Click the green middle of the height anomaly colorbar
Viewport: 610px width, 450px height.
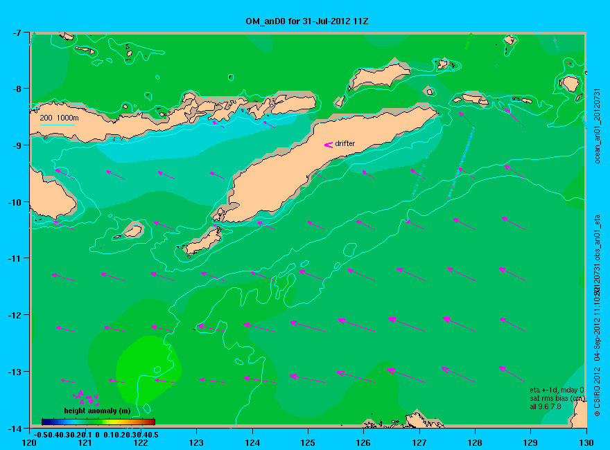[x=98, y=422]
